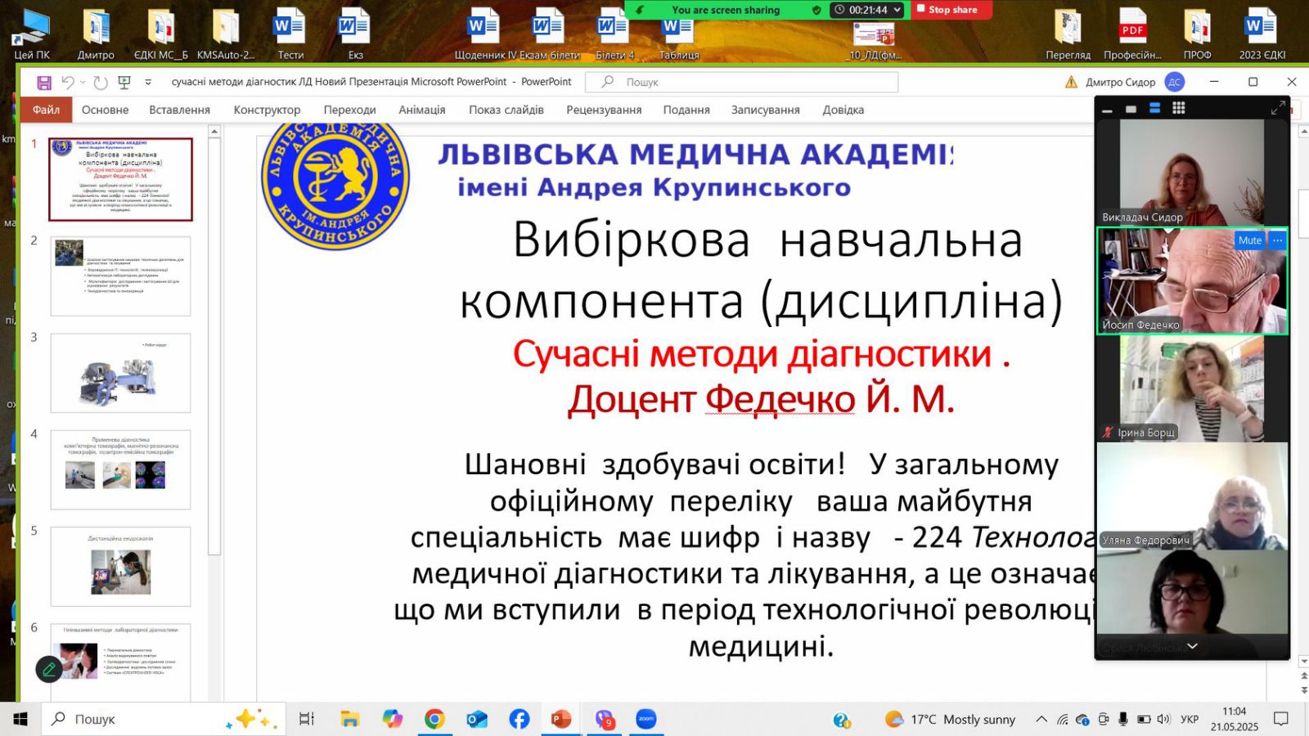The width and height of the screenshot is (1309, 736).
Task: Mute Йосип Федечко in Zoom
Action: (x=1249, y=240)
